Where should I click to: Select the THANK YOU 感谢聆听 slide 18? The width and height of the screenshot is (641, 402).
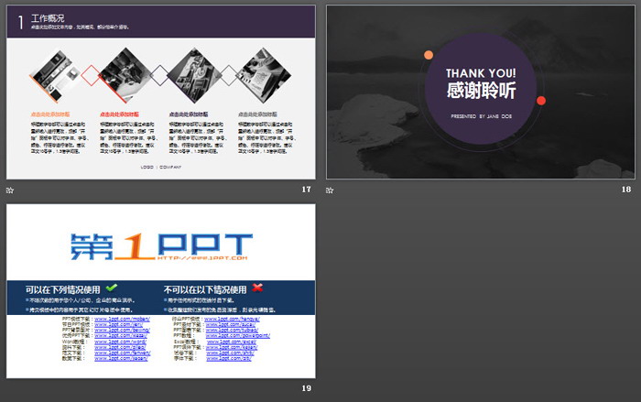point(481,92)
